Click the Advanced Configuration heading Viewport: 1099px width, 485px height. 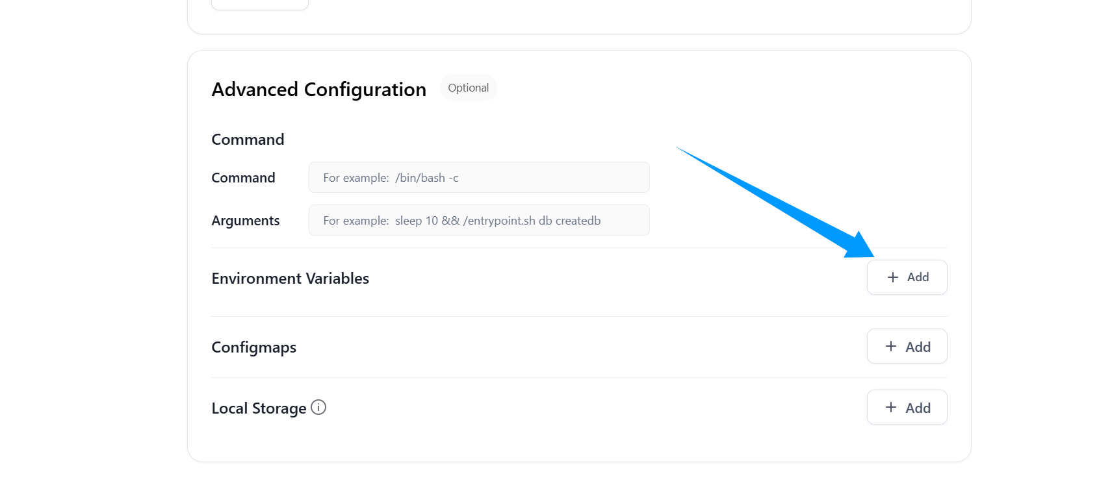click(x=318, y=90)
